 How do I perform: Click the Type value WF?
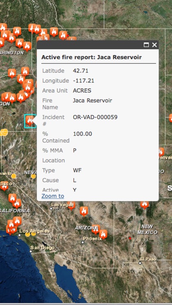pyautogui.click(x=77, y=170)
